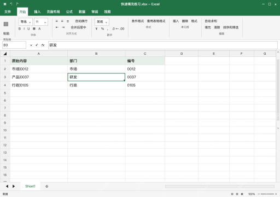The image size is (280, 197).
Task: Click the previous sheet navigation arrow
Action: tap(7, 186)
